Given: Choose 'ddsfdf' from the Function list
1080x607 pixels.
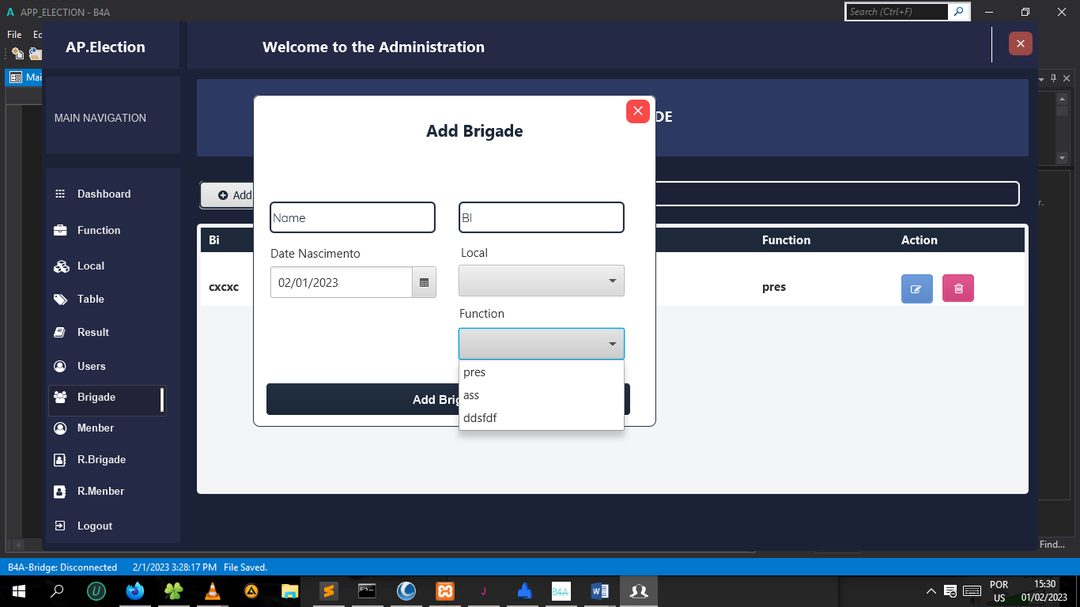Looking at the screenshot, I should pos(542,418).
